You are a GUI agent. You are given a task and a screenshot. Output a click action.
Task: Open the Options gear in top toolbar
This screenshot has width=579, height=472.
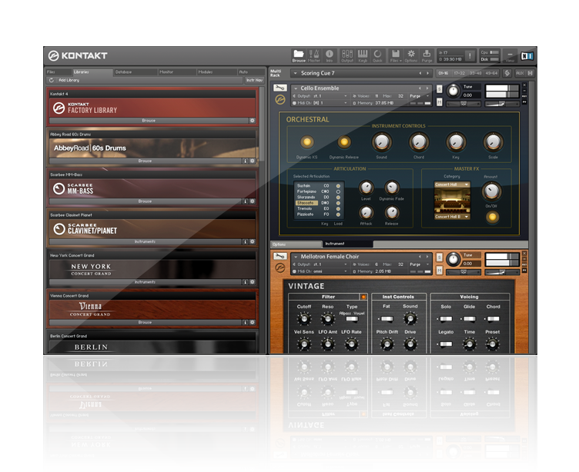point(411,55)
